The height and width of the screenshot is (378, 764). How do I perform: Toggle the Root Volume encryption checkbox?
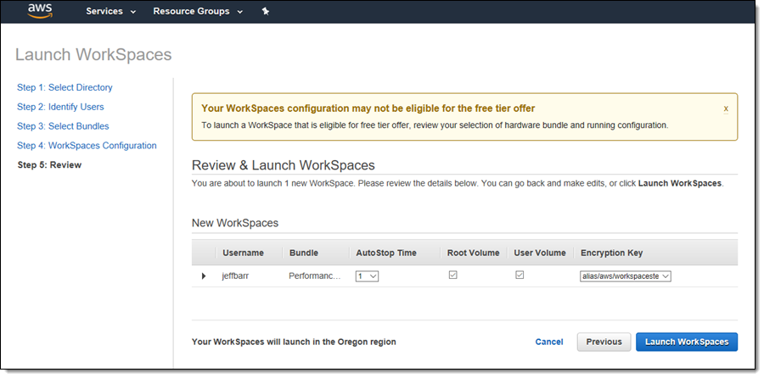click(x=453, y=275)
